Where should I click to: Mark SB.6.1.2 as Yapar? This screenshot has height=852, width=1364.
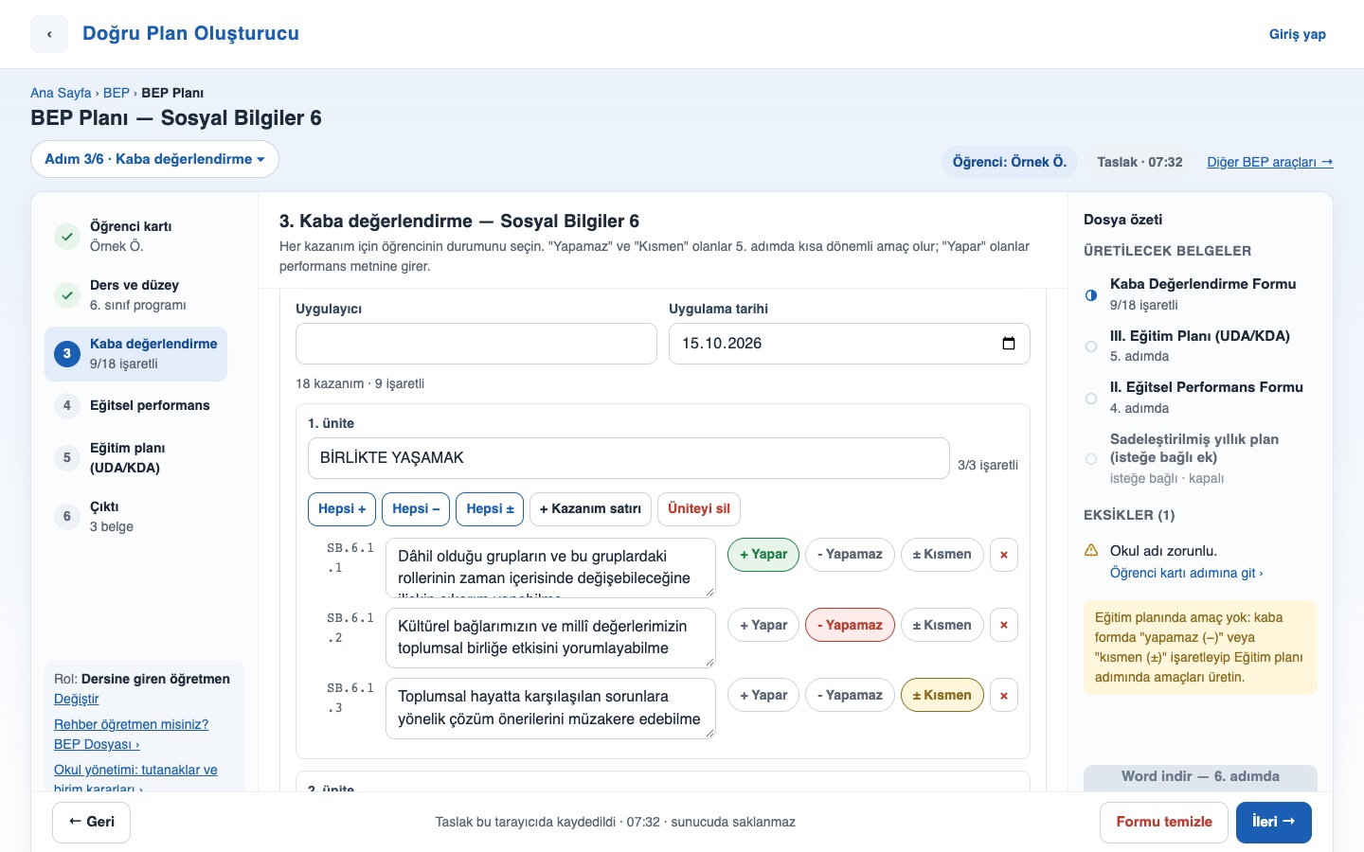click(763, 625)
